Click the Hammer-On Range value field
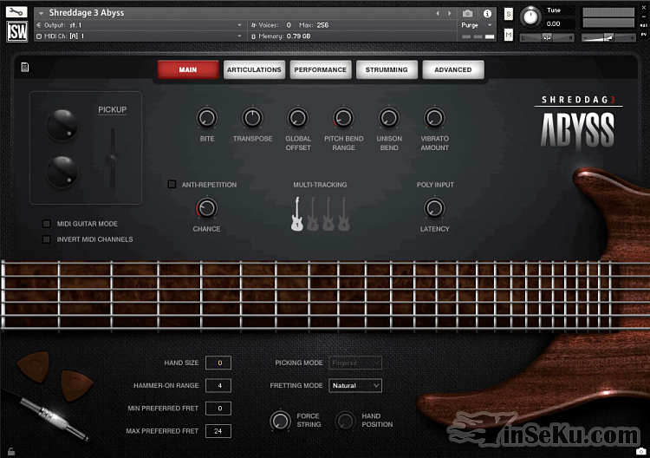650x458 pixels. point(218,385)
